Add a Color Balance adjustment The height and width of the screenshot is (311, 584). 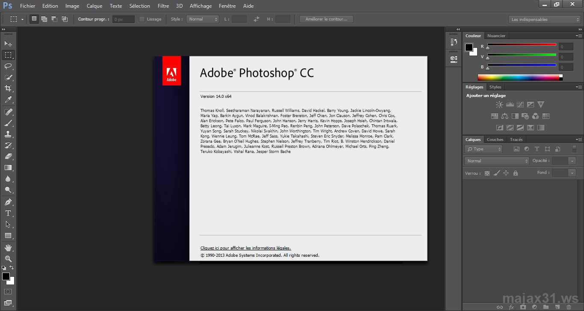coord(504,116)
